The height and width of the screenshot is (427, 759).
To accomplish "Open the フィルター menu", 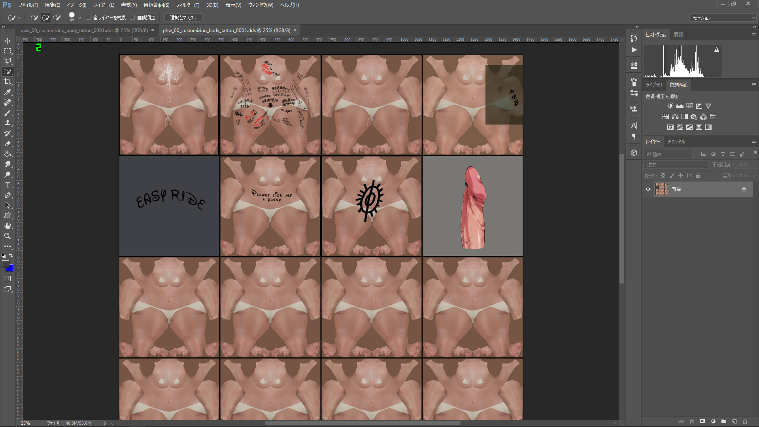I will pos(187,5).
